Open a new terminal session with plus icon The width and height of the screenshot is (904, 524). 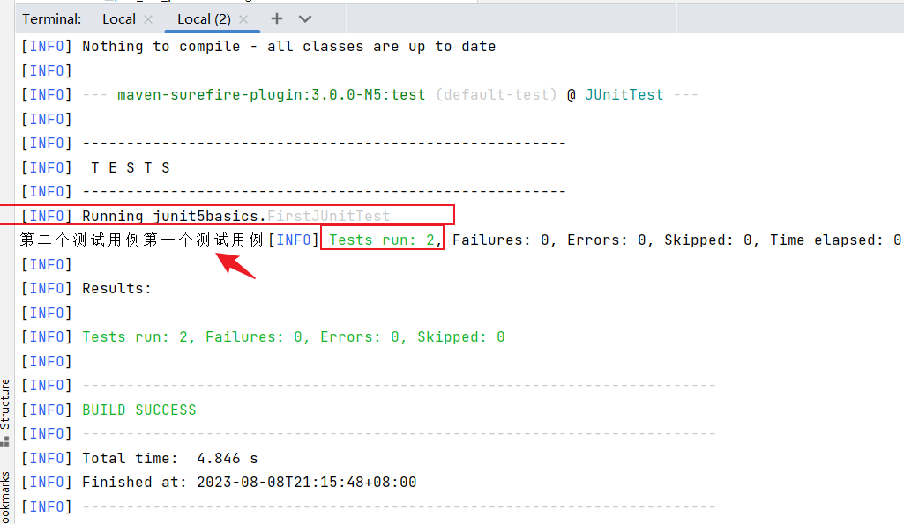tap(277, 18)
